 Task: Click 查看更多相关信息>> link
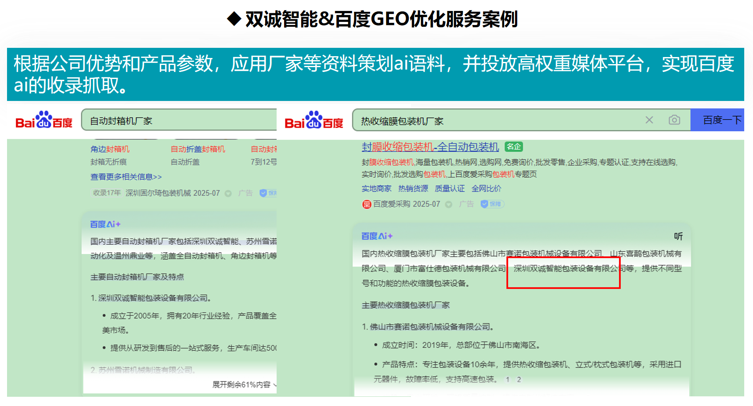click(126, 176)
